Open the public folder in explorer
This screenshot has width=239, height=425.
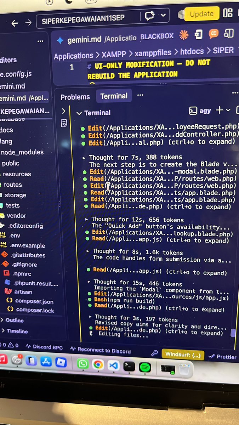tap(11, 163)
